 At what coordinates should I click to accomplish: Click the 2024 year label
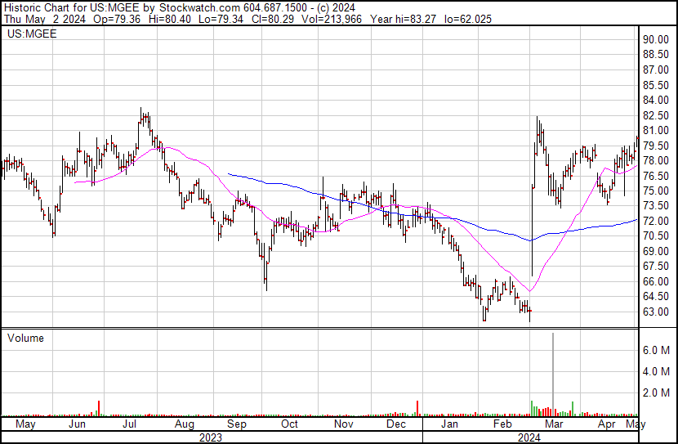528,437
